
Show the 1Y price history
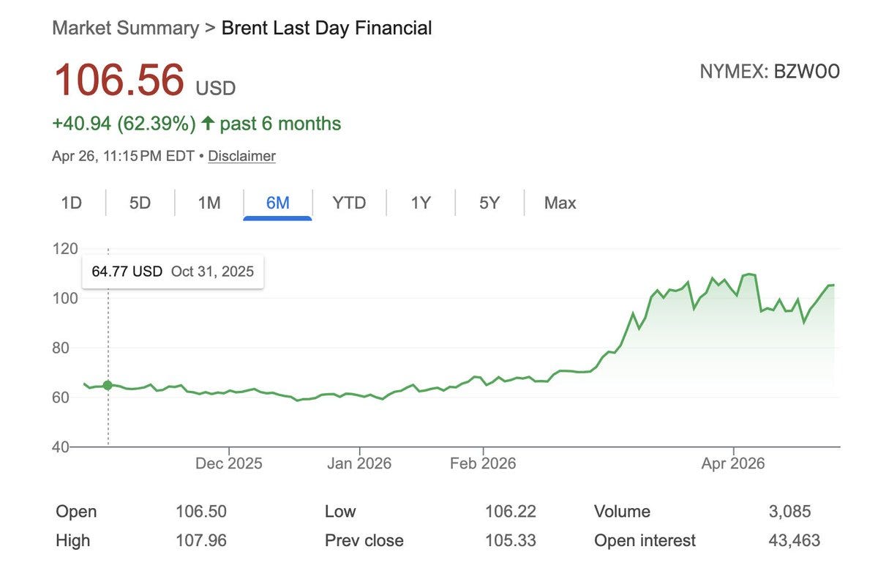tap(420, 203)
